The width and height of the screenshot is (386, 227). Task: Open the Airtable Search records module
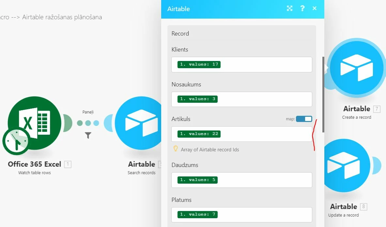[x=138, y=123]
